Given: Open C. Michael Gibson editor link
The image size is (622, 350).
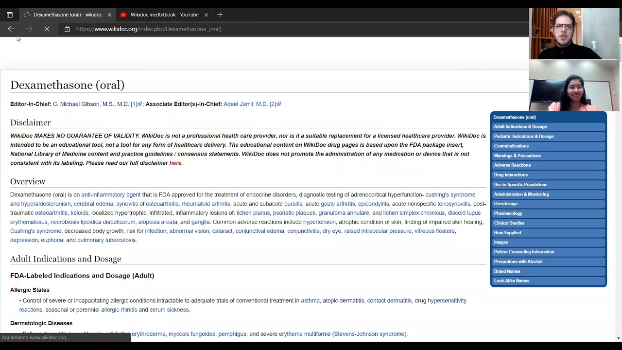Looking at the screenshot, I should tap(91, 104).
